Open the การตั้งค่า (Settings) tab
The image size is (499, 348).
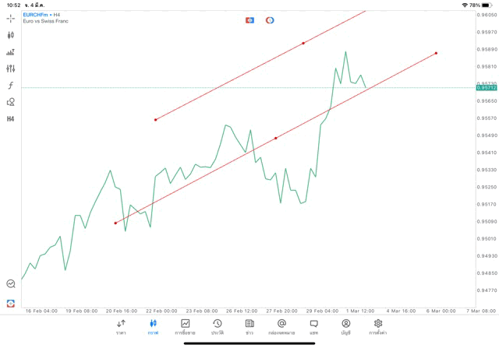378,326
